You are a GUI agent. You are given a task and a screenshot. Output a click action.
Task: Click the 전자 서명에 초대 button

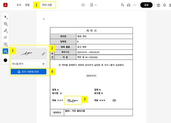tap(28, 72)
